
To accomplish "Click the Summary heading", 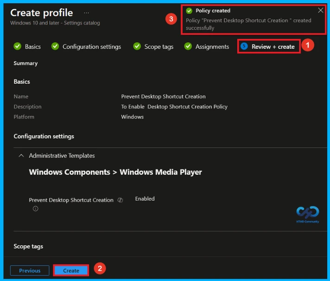I will point(25,63).
